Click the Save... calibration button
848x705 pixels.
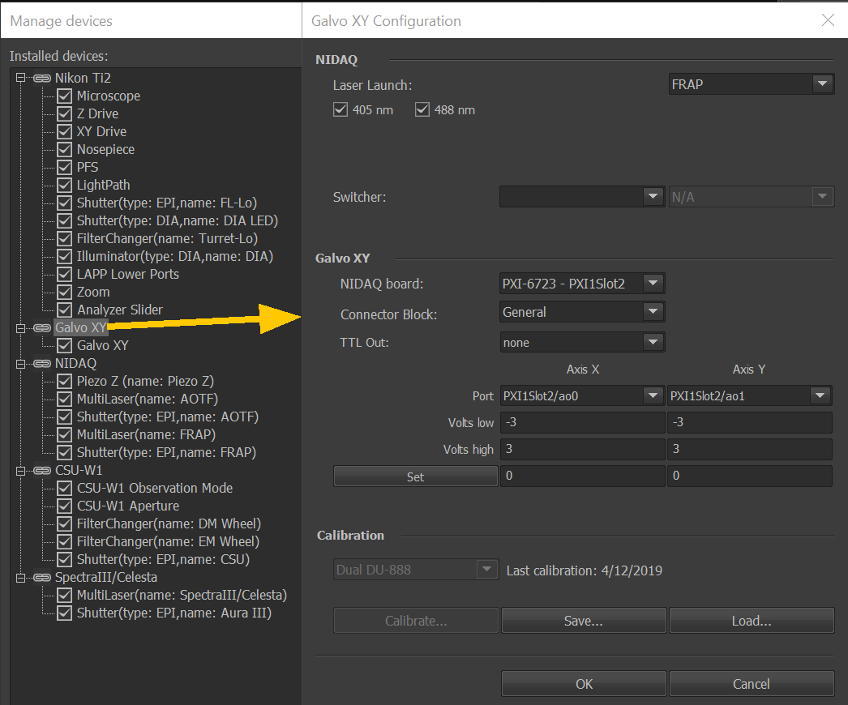[x=584, y=621]
